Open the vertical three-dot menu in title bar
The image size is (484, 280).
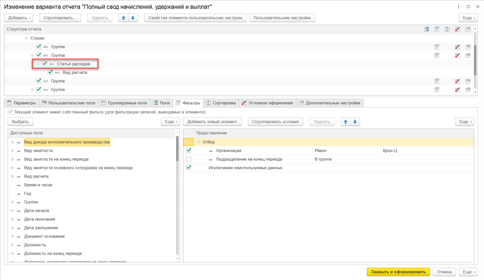tap(458, 7)
